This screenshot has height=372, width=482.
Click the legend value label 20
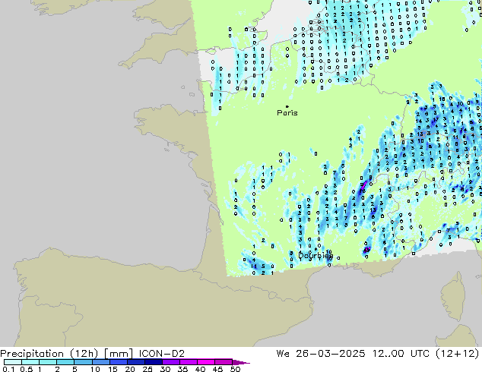pos(130,369)
